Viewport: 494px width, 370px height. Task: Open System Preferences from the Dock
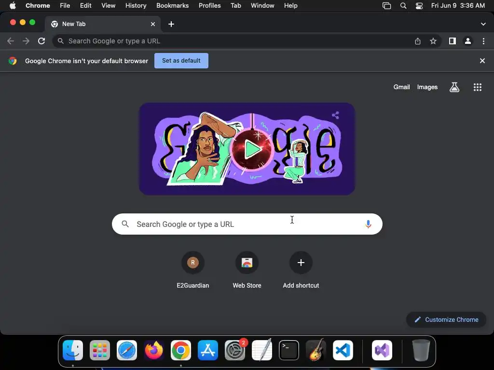coord(235,350)
